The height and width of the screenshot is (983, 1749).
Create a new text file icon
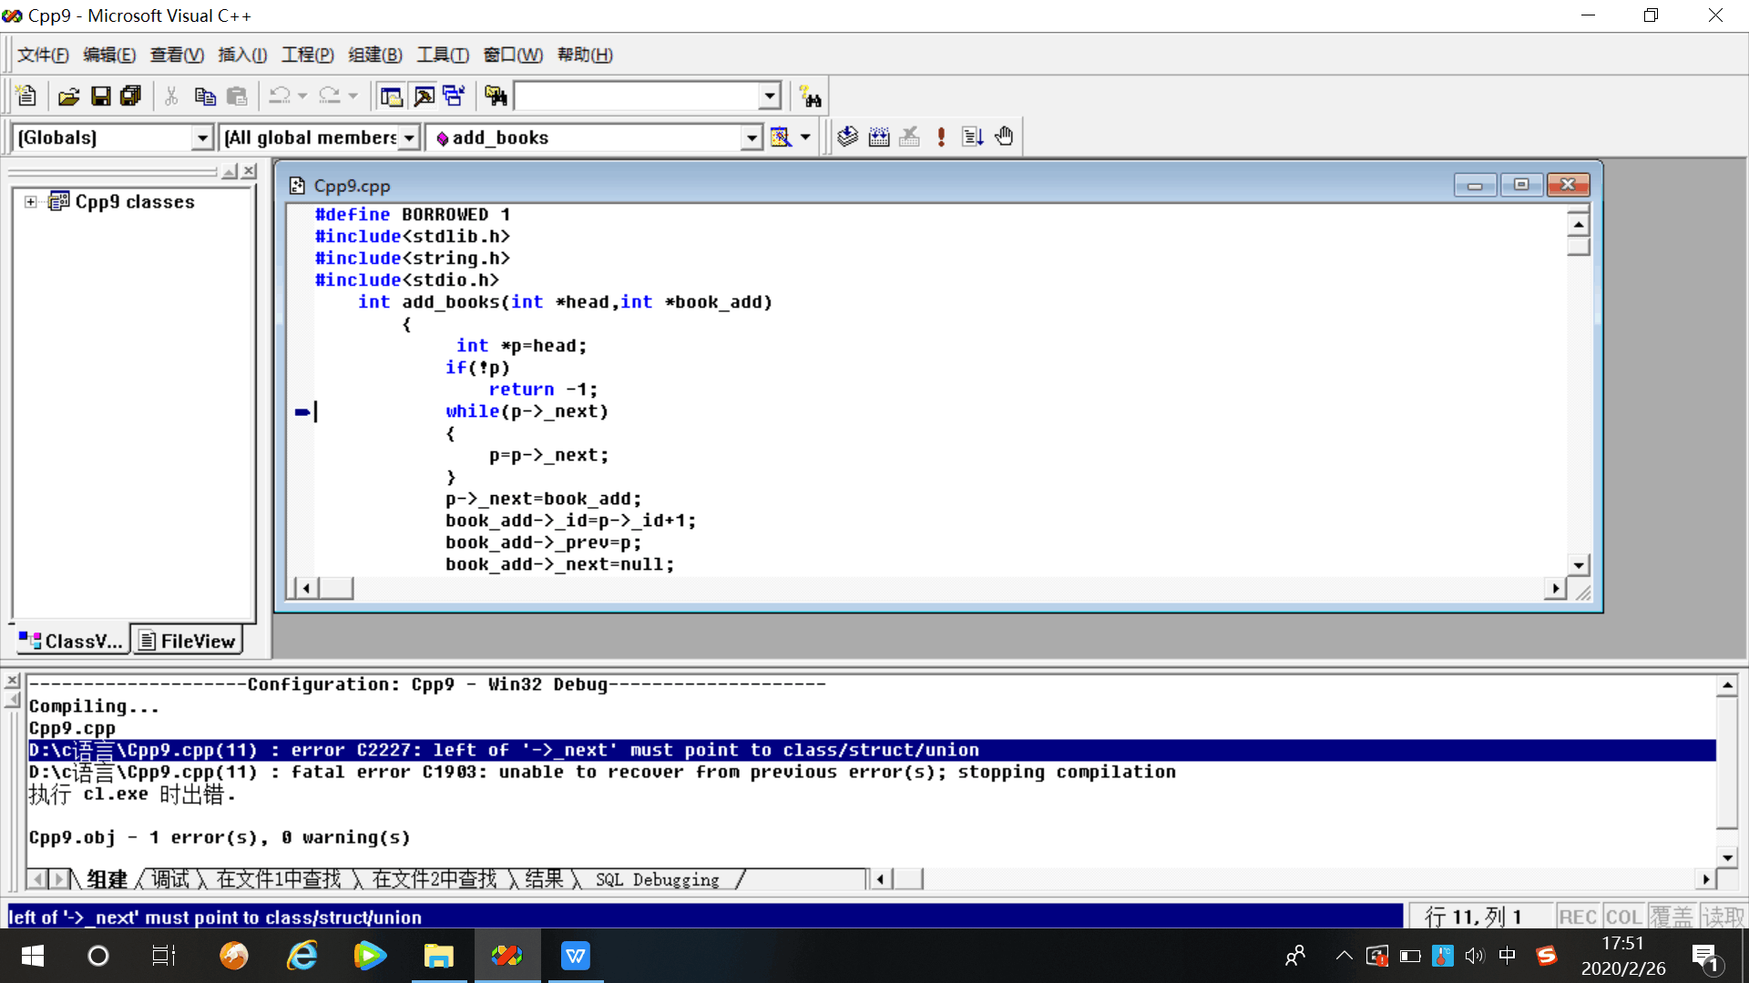click(26, 96)
